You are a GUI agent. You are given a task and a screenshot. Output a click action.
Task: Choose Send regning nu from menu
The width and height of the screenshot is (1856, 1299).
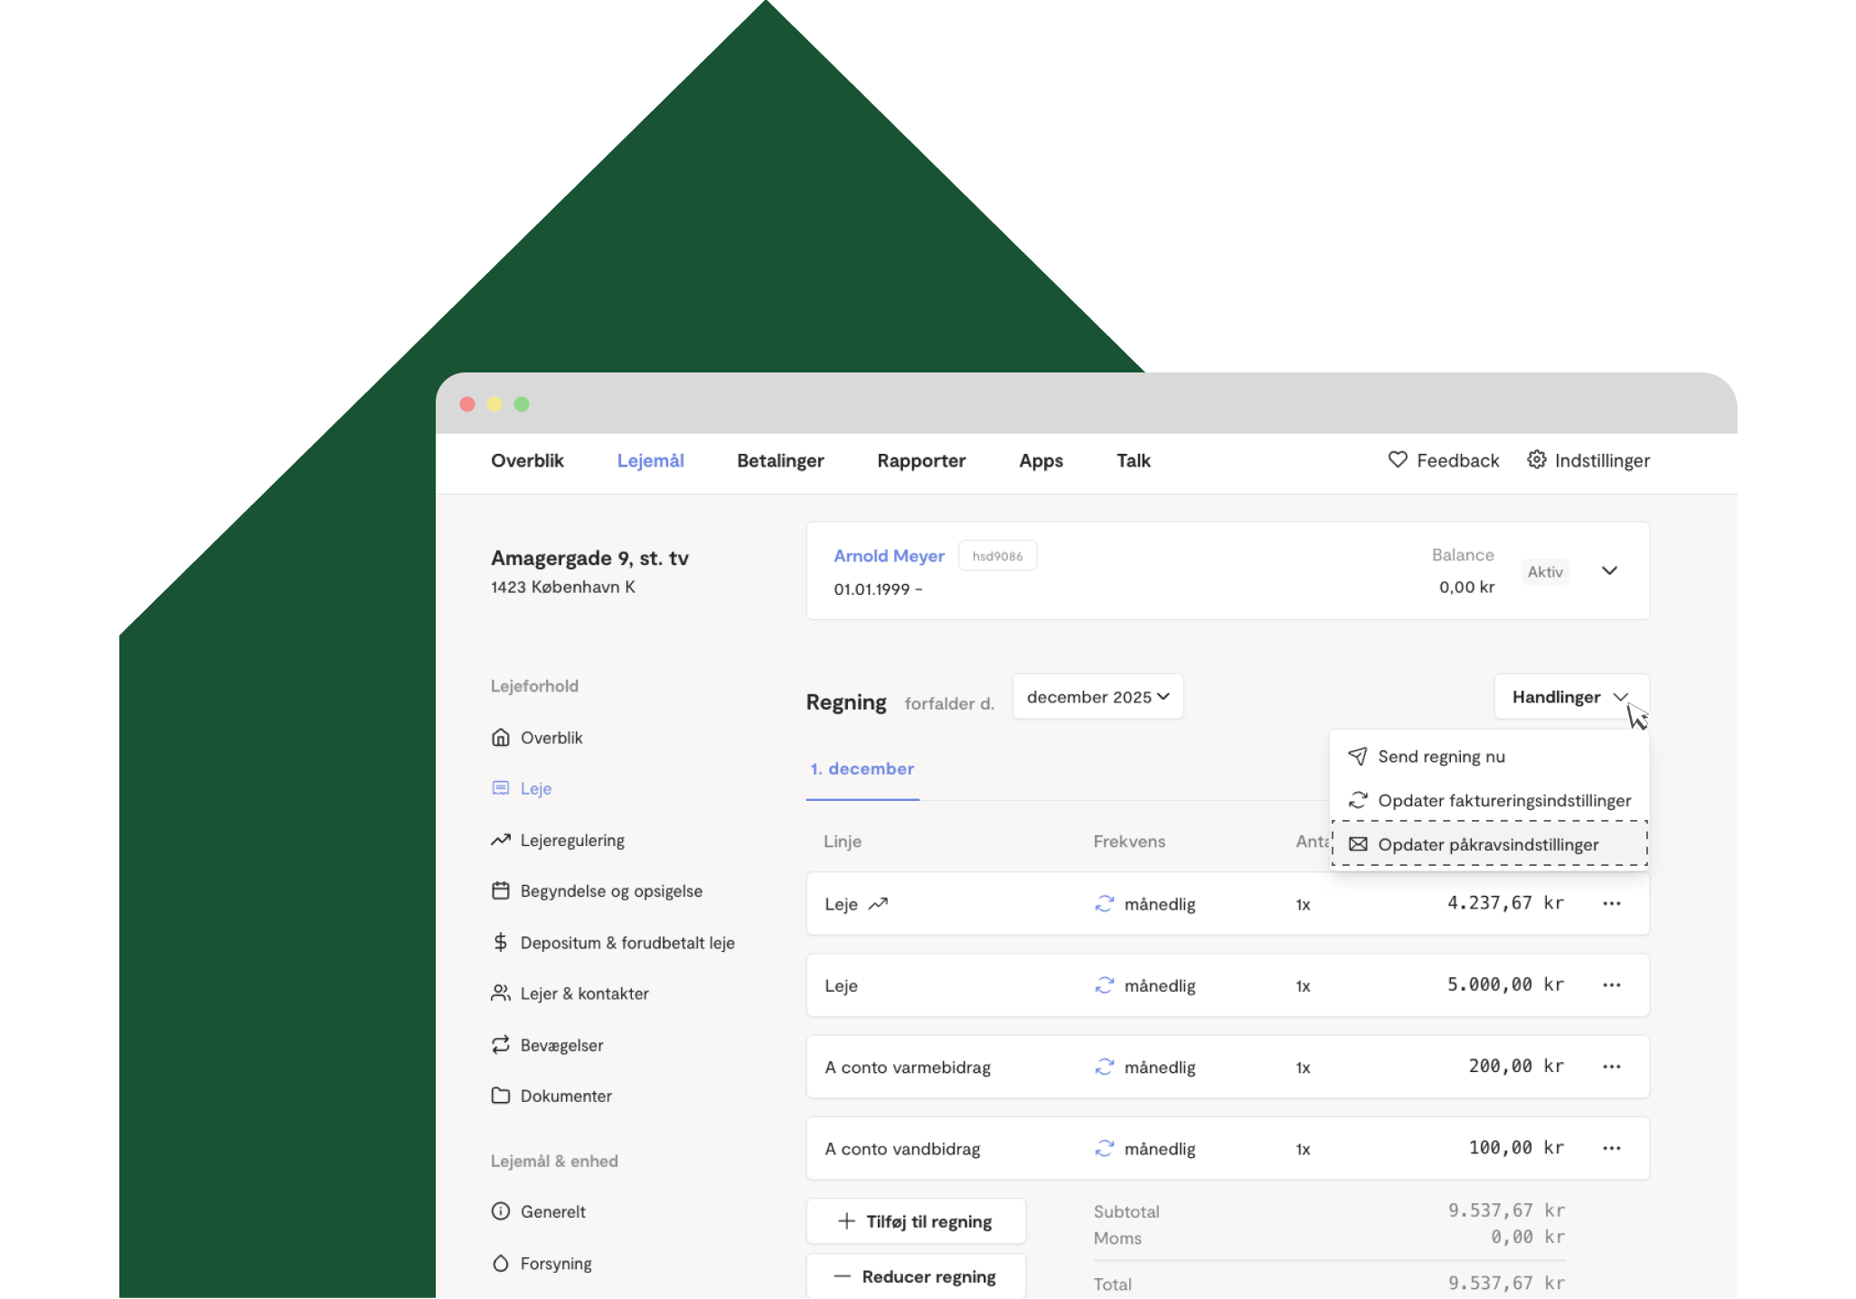pos(1489,757)
